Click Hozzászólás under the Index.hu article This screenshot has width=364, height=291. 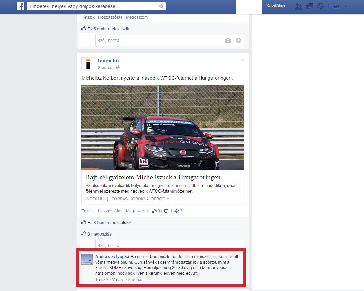[110, 211]
